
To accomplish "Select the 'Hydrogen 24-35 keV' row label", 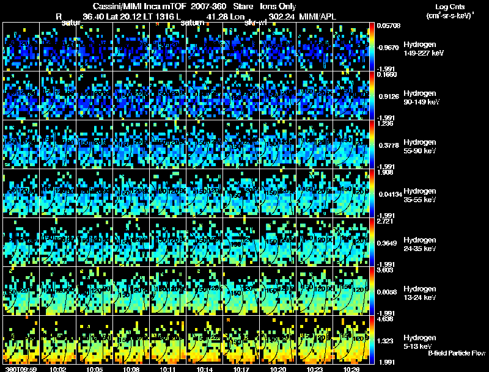I will click(420, 244).
